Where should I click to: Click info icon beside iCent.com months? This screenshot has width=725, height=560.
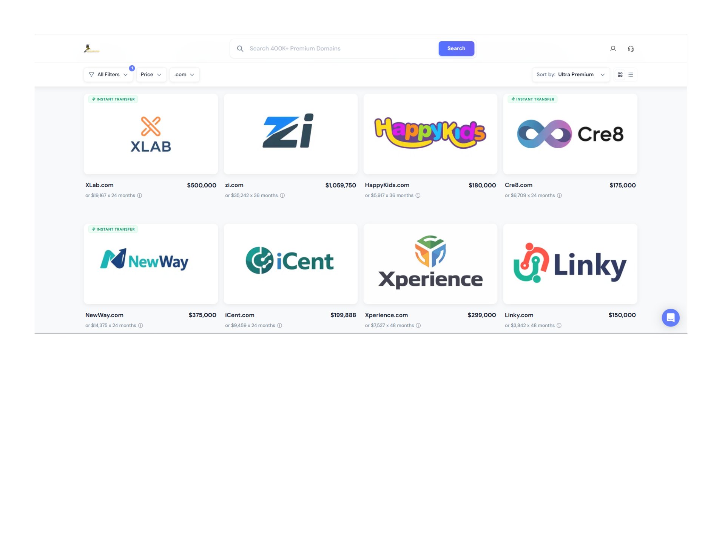(279, 325)
